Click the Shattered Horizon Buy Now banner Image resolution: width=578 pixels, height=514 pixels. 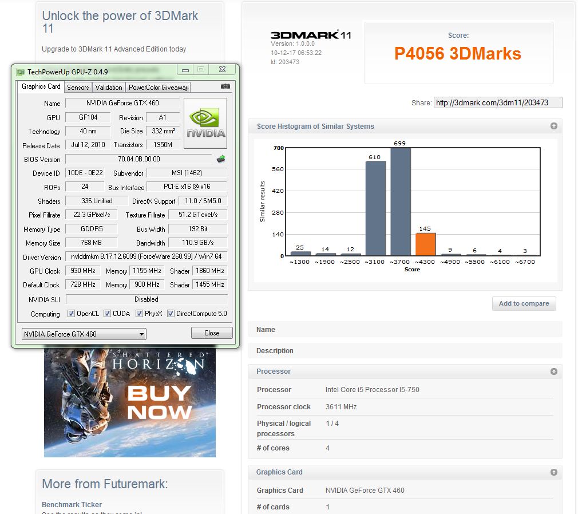130,402
